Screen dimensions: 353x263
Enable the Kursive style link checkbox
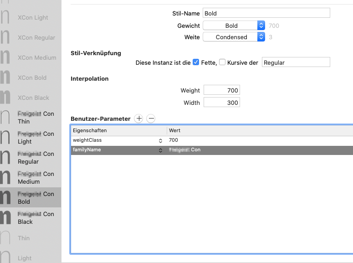222,62
